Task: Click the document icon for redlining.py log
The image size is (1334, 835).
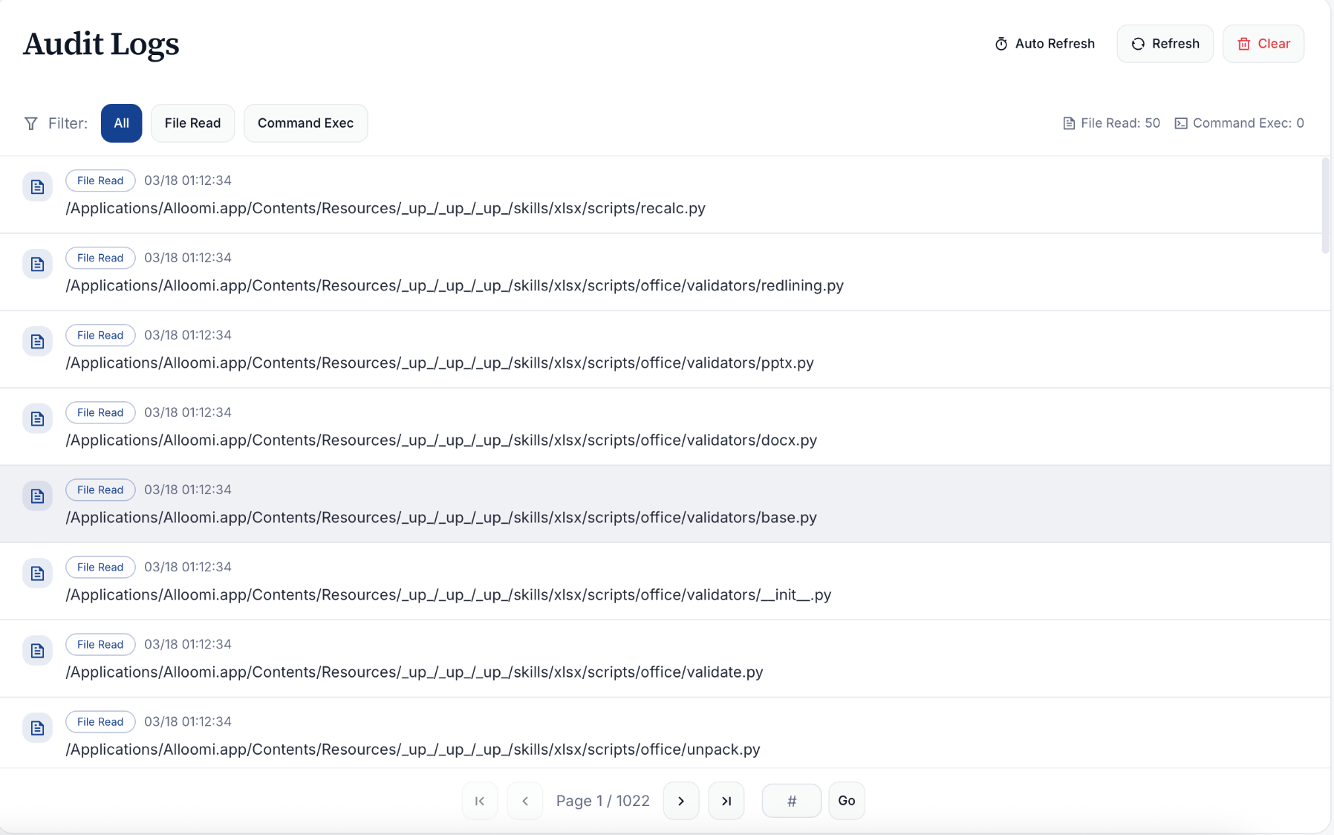Action: pos(37,264)
